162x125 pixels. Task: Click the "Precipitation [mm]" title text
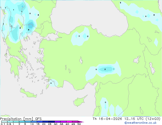pyautogui.click(x=17, y=119)
